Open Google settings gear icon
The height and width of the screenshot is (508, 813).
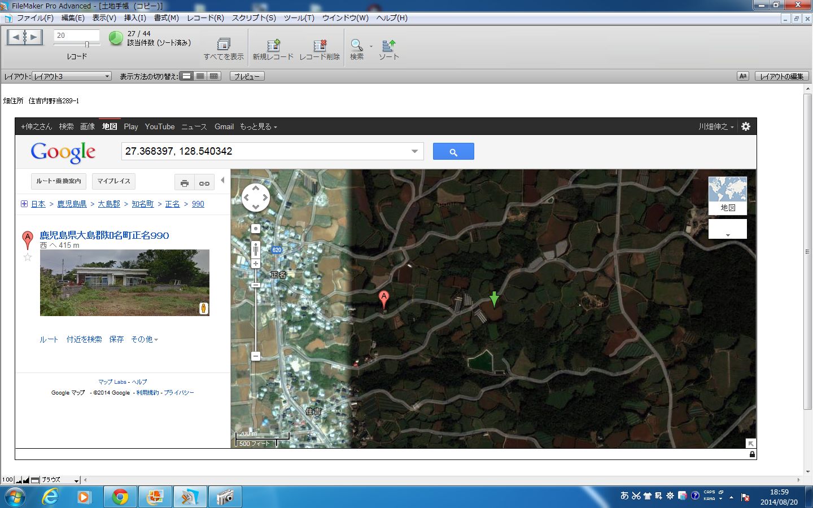[x=746, y=126]
